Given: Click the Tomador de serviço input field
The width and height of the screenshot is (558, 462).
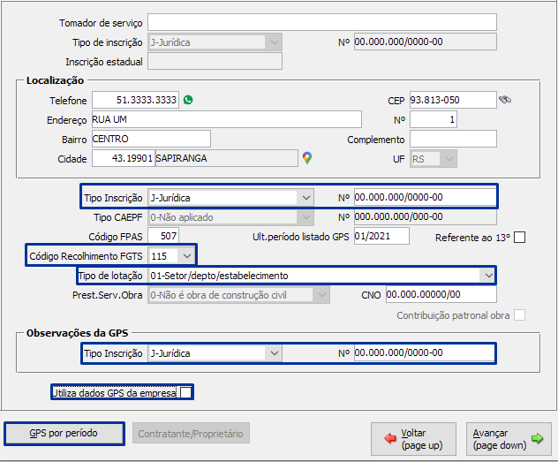Looking at the screenshot, I should pos(322,22).
